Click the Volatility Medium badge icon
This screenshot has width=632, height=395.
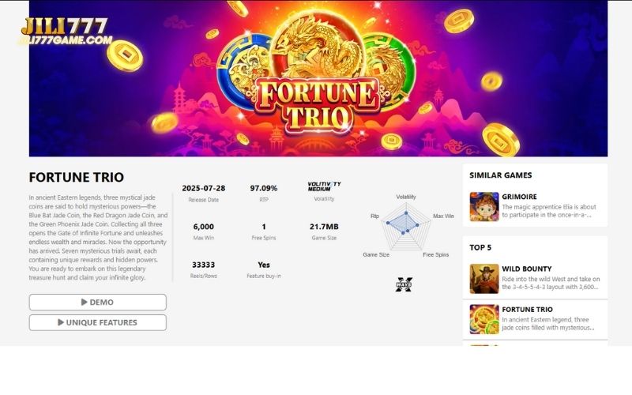click(324, 186)
